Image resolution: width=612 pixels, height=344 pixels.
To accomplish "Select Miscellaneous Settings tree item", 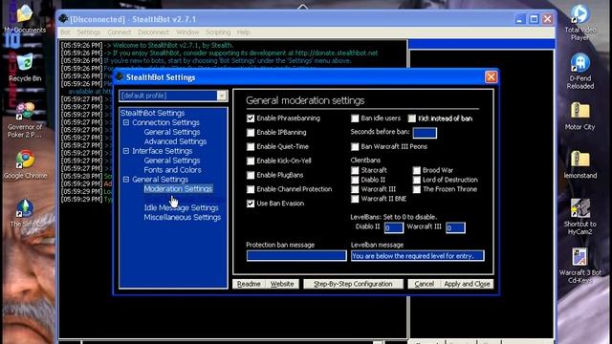I will [183, 217].
